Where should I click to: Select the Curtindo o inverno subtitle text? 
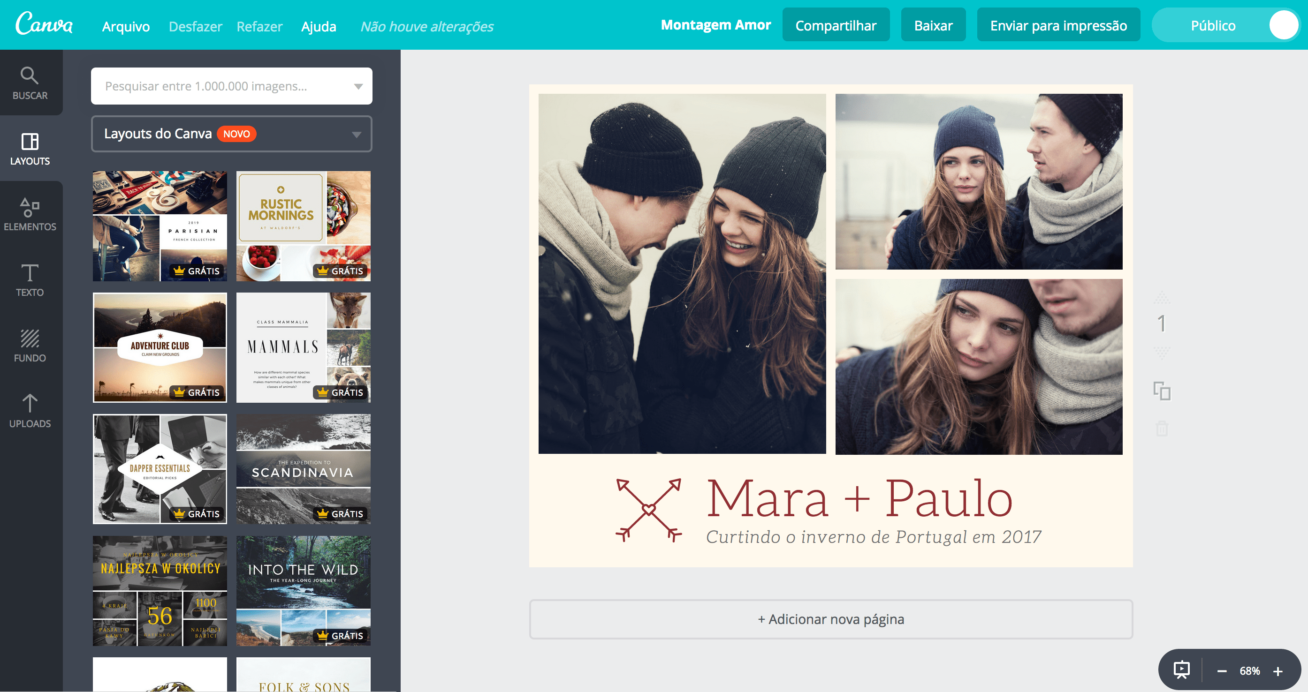[874, 537]
